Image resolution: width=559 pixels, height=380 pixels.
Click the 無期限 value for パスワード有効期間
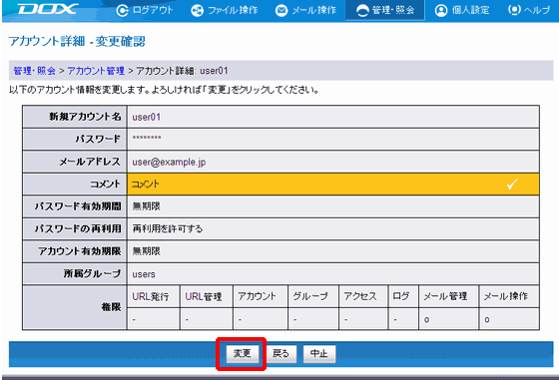click(147, 206)
